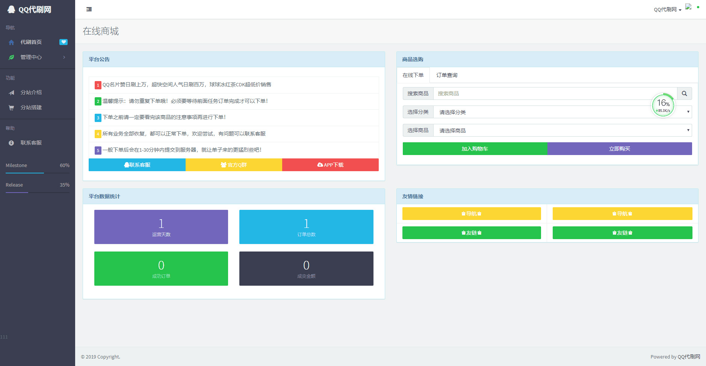The width and height of the screenshot is (706, 366).
Task: Select the 在线下单 tab
Action: click(413, 75)
